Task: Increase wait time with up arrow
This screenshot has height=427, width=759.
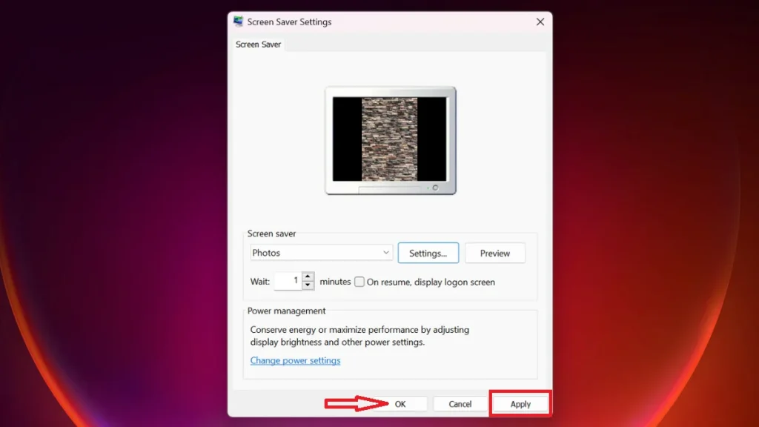Action: coord(308,277)
